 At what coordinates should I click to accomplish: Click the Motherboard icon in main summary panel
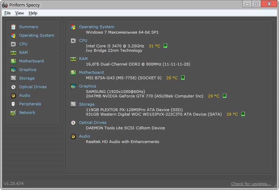coord(73,73)
